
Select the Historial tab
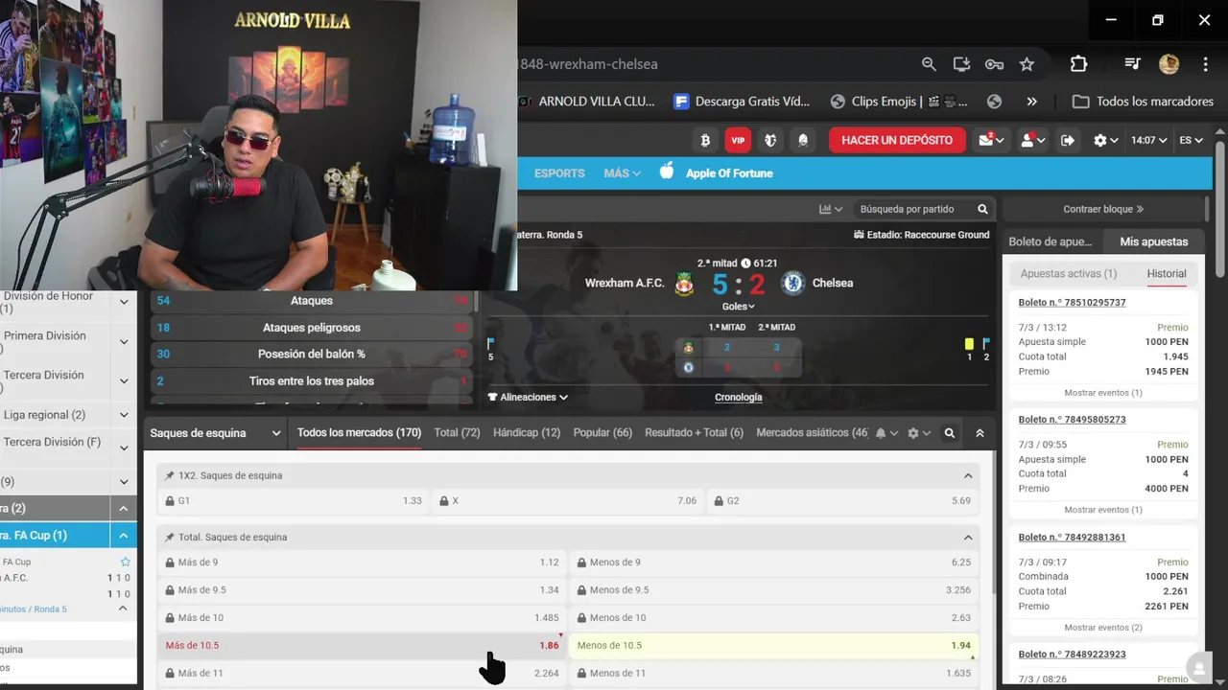click(x=1167, y=274)
